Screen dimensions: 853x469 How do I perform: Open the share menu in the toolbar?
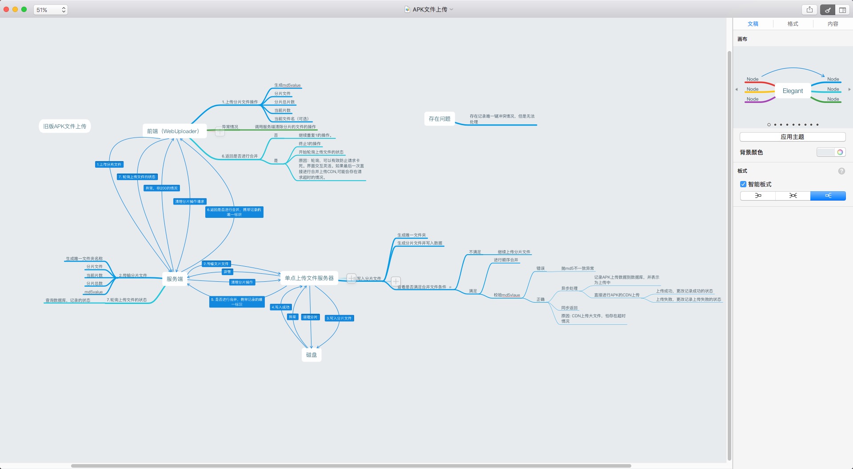point(809,9)
